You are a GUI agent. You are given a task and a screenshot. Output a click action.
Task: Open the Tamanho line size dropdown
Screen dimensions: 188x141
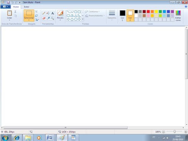(112, 15)
